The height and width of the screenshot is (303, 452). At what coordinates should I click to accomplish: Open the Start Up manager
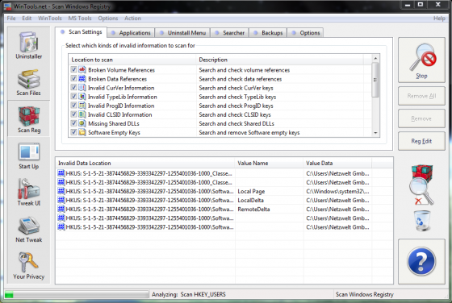pyautogui.click(x=29, y=156)
